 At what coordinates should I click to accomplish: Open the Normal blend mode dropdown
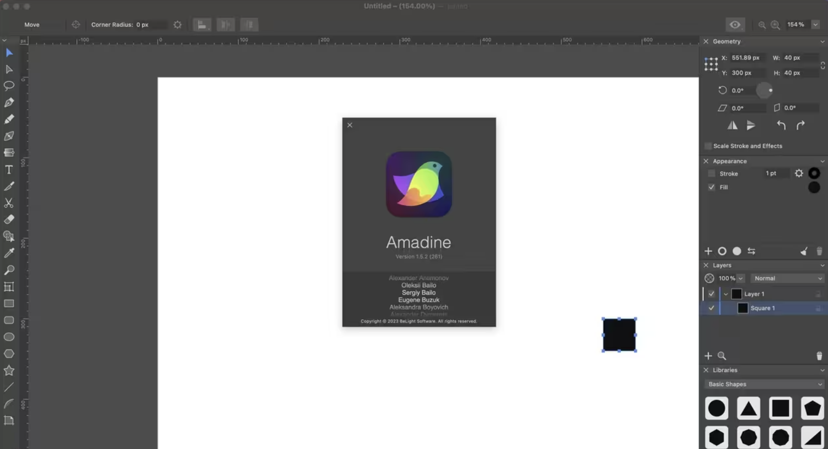coord(787,278)
